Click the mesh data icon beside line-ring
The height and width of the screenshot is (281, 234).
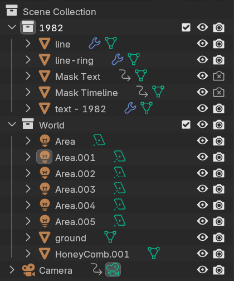[134, 59]
